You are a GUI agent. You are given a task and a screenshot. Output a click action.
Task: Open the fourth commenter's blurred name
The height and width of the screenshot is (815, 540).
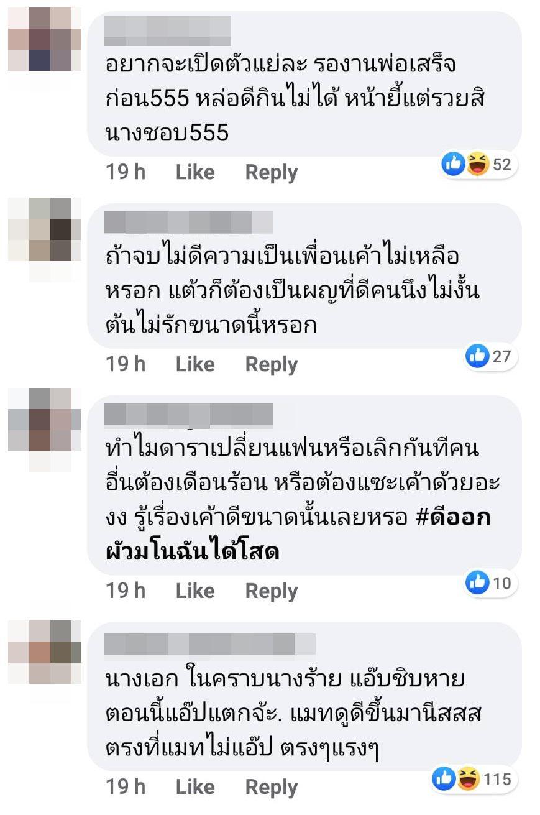[x=210, y=644]
